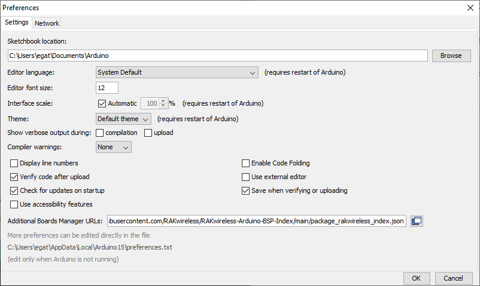Image resolution: width=480 pixels, height=286 pixels.
Task: Click the Additional Boards Manager URLs field
Action: [x=257, y=221]
